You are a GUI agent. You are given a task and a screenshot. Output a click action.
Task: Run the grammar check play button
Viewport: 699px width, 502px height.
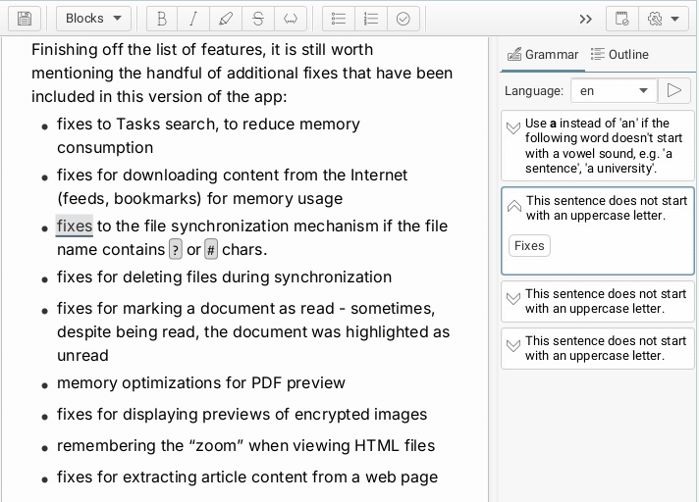[673, 90]
